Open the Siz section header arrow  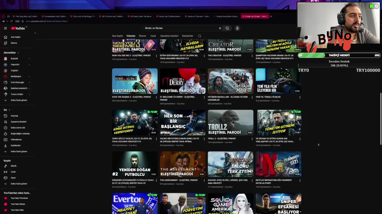pyautogui.click(x=9, y=110)
